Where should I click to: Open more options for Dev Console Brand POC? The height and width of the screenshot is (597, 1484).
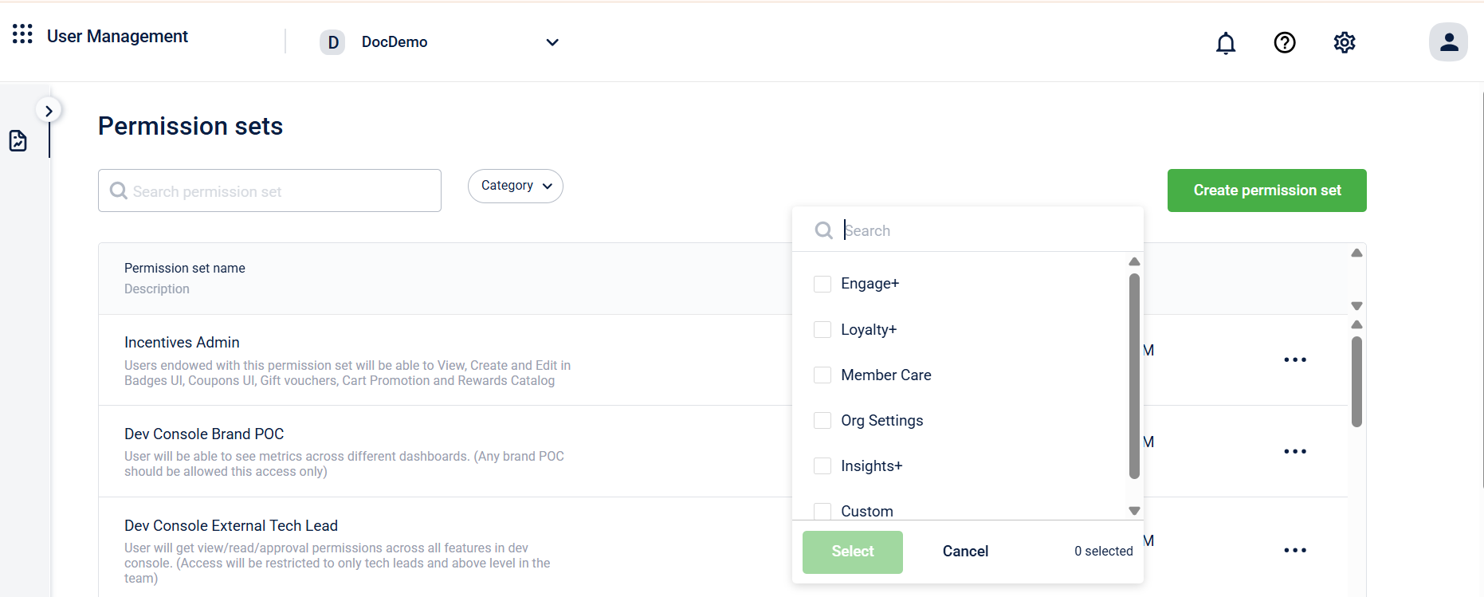[1295, 451]
